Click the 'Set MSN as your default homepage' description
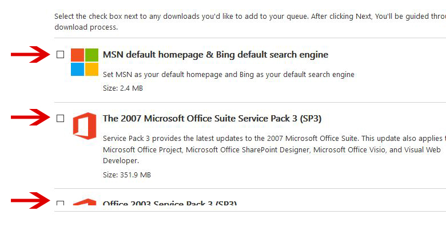Screen dimensions: 446x239 pyautogui.click(x=229, y=74)
